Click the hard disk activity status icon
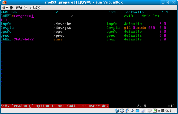178x114 pixels. [x=117, y=110]
